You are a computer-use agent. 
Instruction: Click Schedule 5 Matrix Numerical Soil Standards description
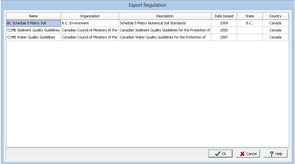tap(165, 23)
